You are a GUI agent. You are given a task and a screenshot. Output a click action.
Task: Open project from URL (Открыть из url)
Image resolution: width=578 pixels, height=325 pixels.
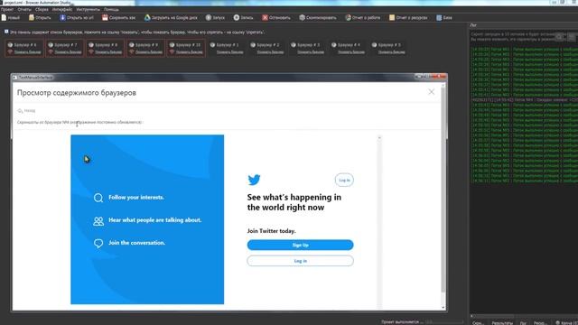[x=77, y=17]
